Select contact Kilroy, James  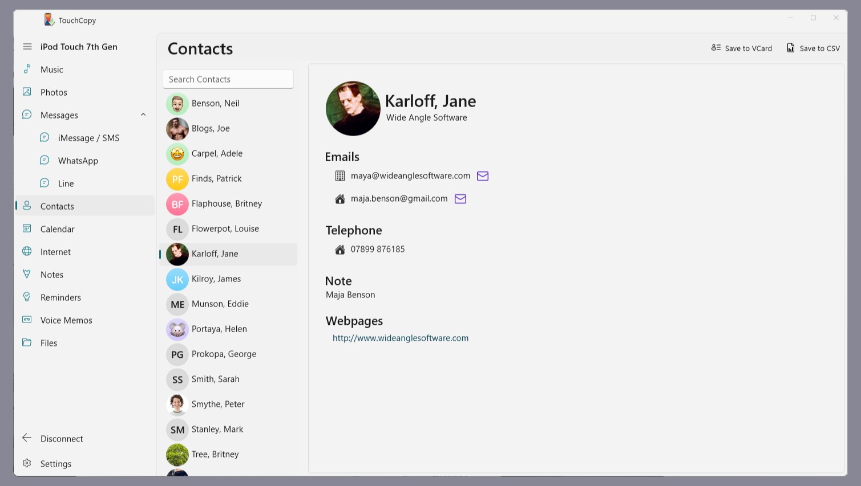point(228,279)
